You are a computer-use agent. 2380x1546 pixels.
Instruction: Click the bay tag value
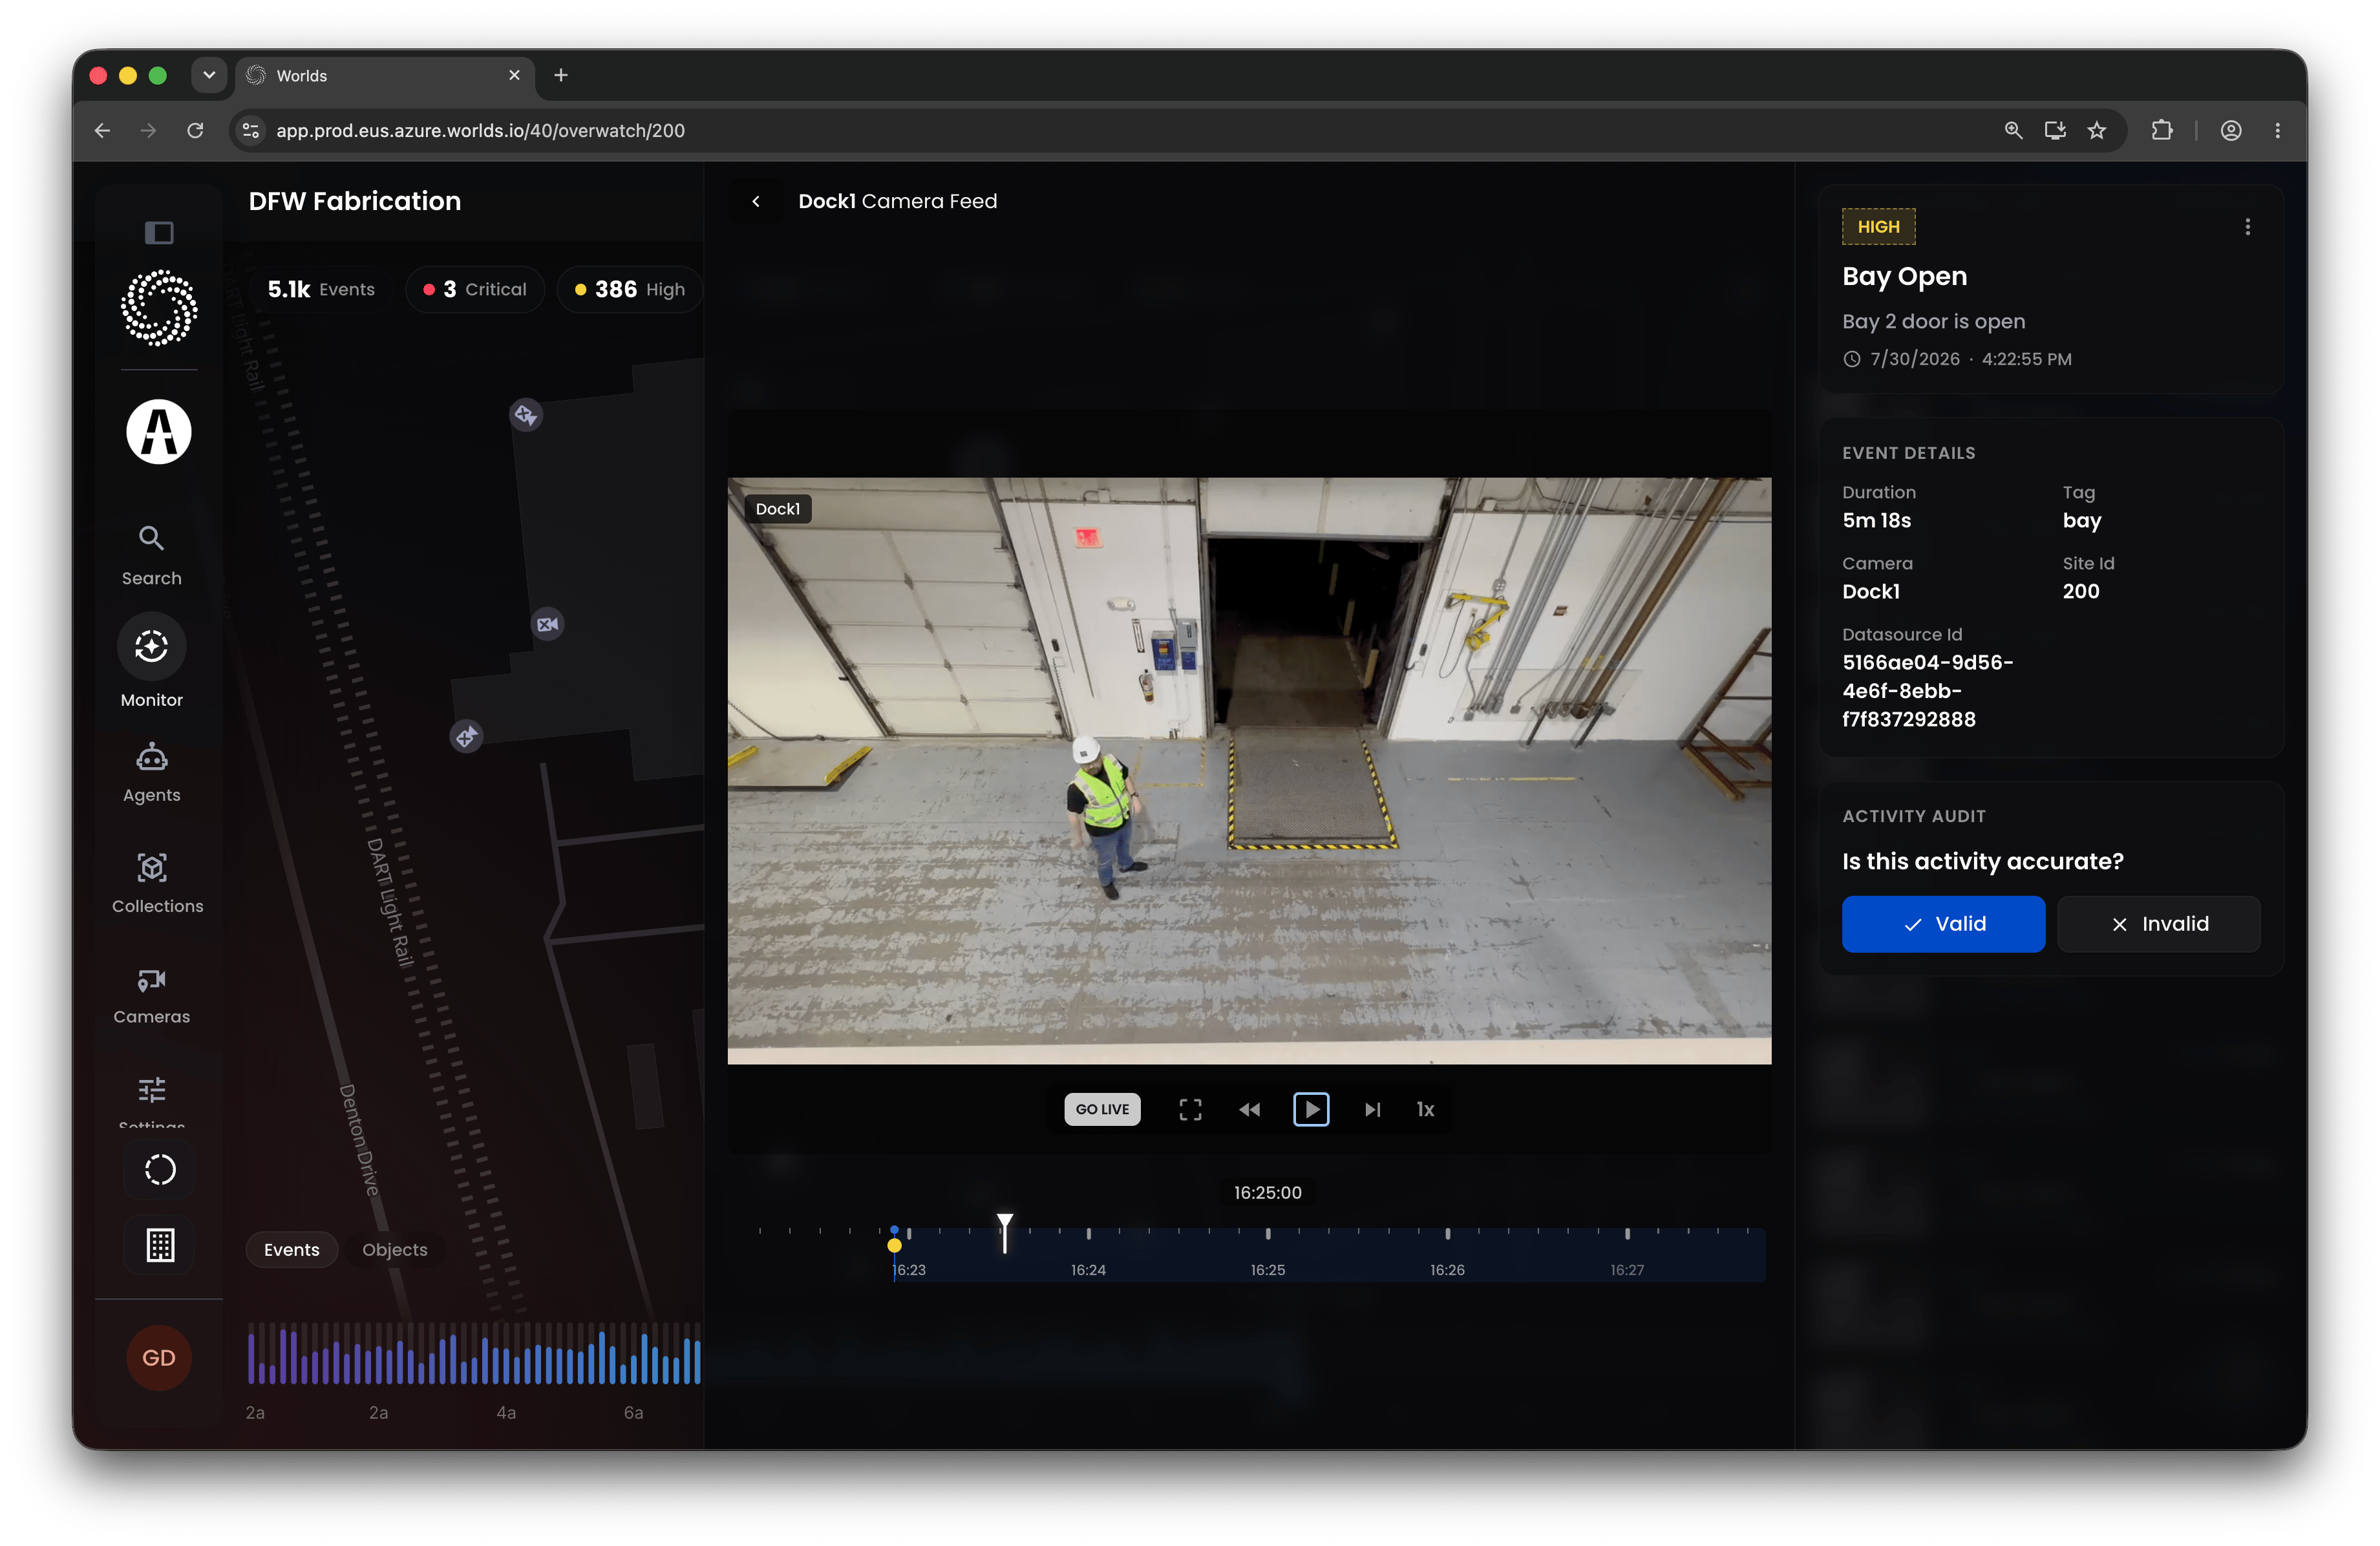click(x=2081, y=520)
